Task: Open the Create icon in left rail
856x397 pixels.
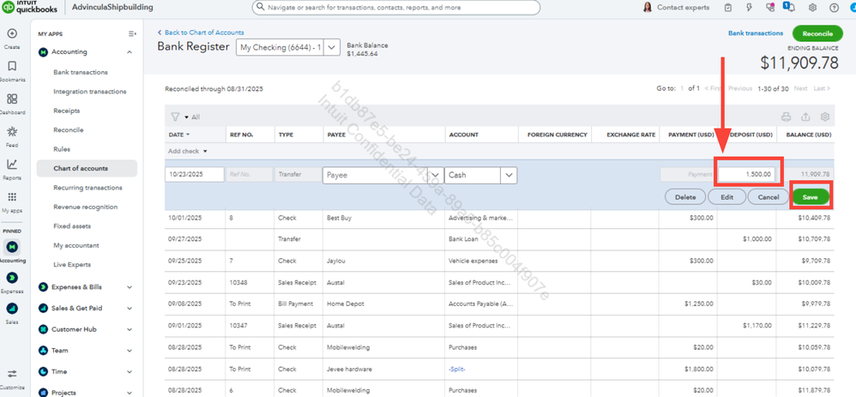Action: [12, 33]
